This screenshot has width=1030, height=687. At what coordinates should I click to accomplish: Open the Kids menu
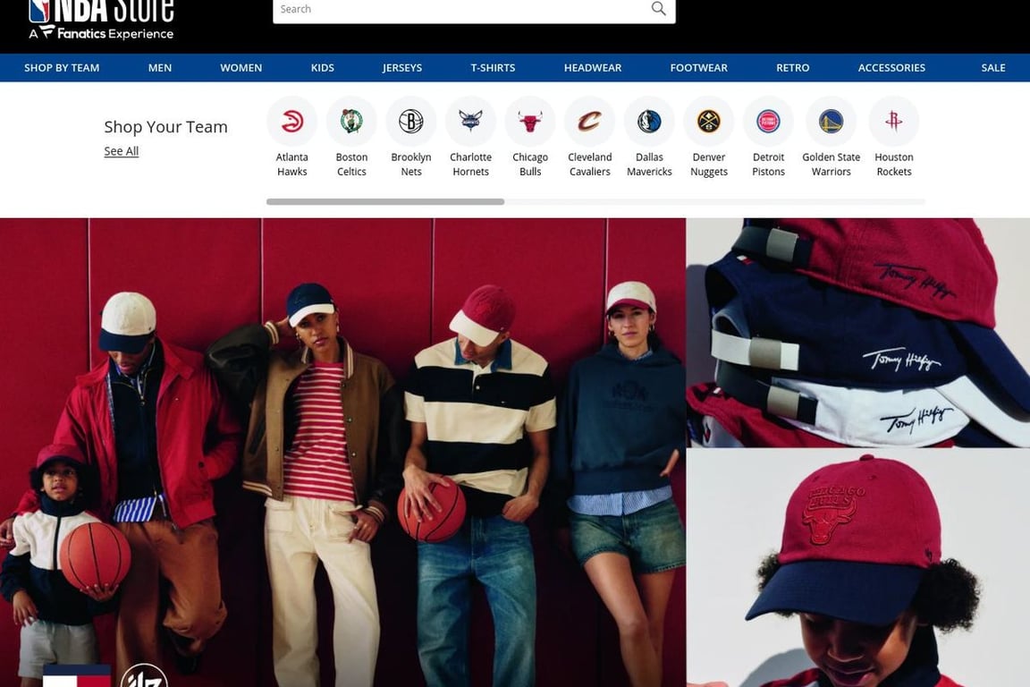pos(323,68)
